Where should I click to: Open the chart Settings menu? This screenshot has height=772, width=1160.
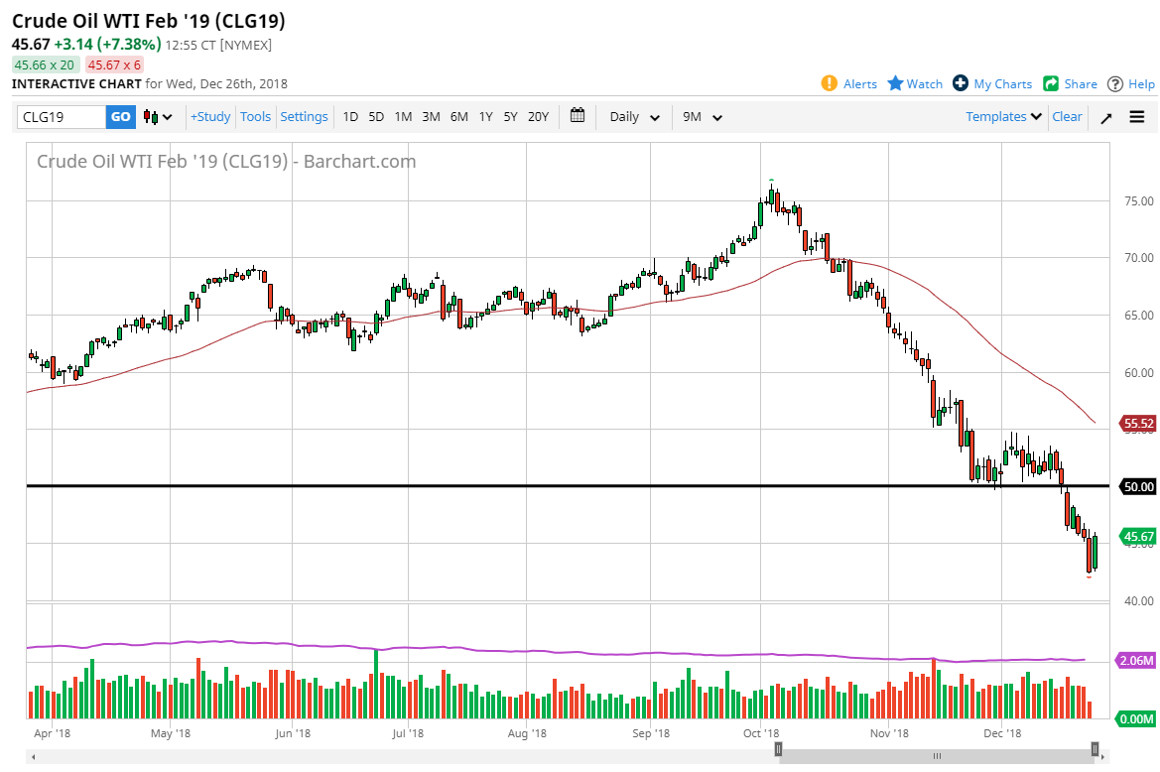[x=304, y=116]
